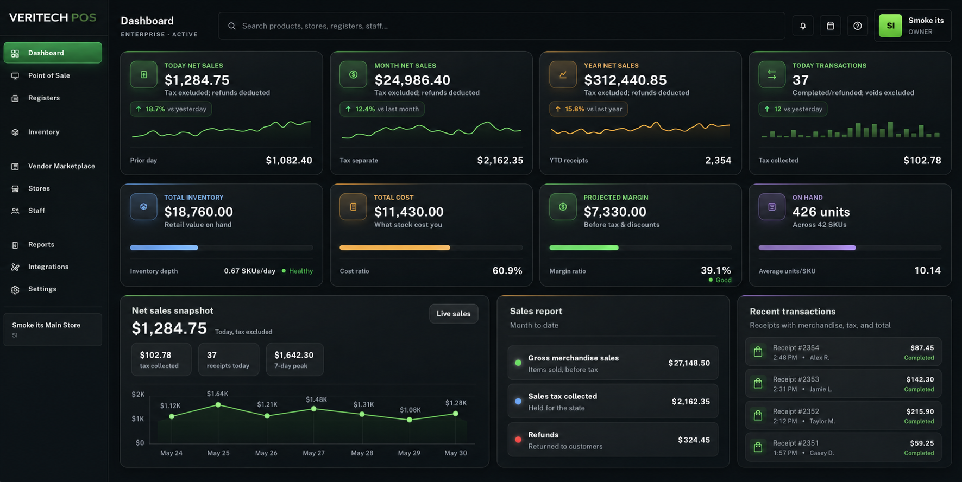Screen dimensions: 962x482
Task: Click the Total Cost document icon
Action: (x=353, y=207)
